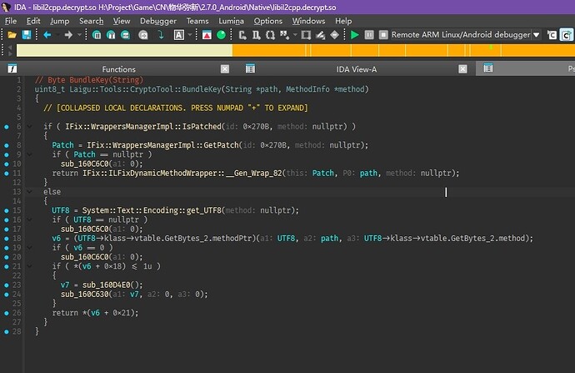The height and width of the screenshot is (373, 575).
Task: Click the 'C icon near debugger selector
Action: pos(552,35)
